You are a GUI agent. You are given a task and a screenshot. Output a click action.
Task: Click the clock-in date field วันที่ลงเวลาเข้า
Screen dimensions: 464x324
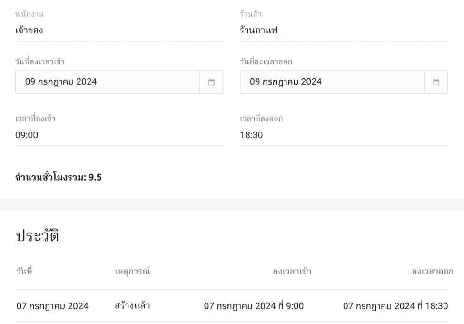pyautogui.click(x=107, y=82)
